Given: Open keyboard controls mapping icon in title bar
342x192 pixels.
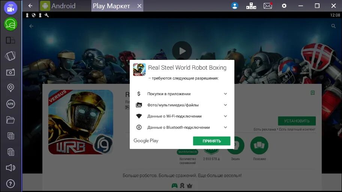Looking at the screenshot, I should pos(251,6).
